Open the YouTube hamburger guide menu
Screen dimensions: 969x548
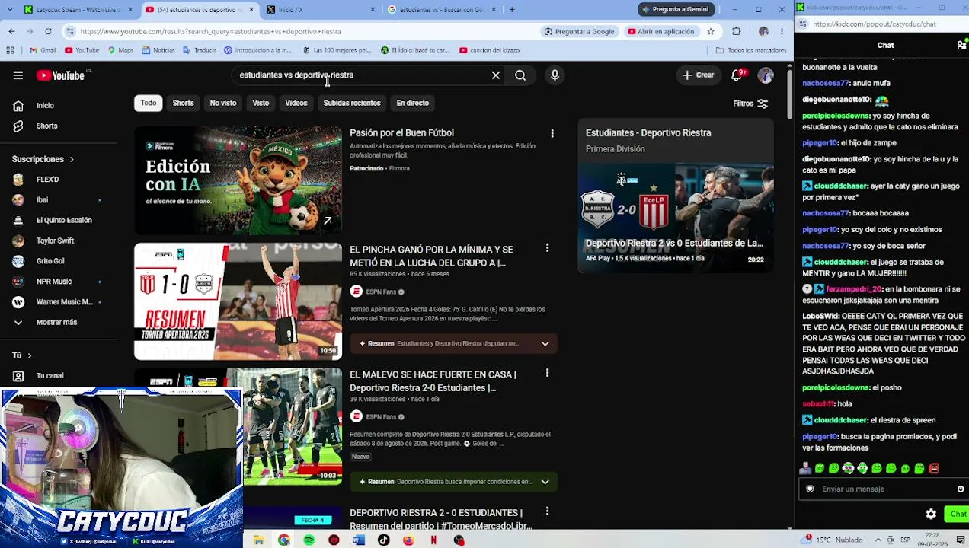[18, 75]
